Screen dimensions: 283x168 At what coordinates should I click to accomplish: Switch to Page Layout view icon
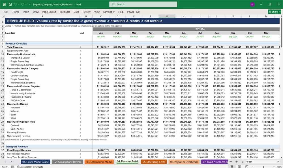coord(239,167)
